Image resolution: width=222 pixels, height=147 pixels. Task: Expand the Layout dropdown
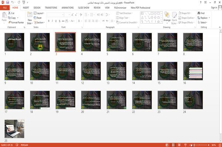click(39, 13)
